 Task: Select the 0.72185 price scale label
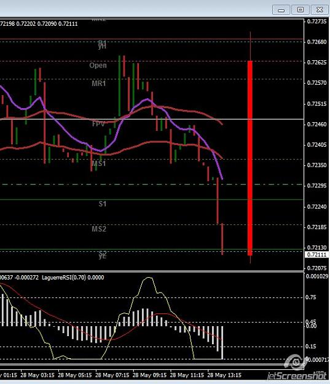point(316,227)
